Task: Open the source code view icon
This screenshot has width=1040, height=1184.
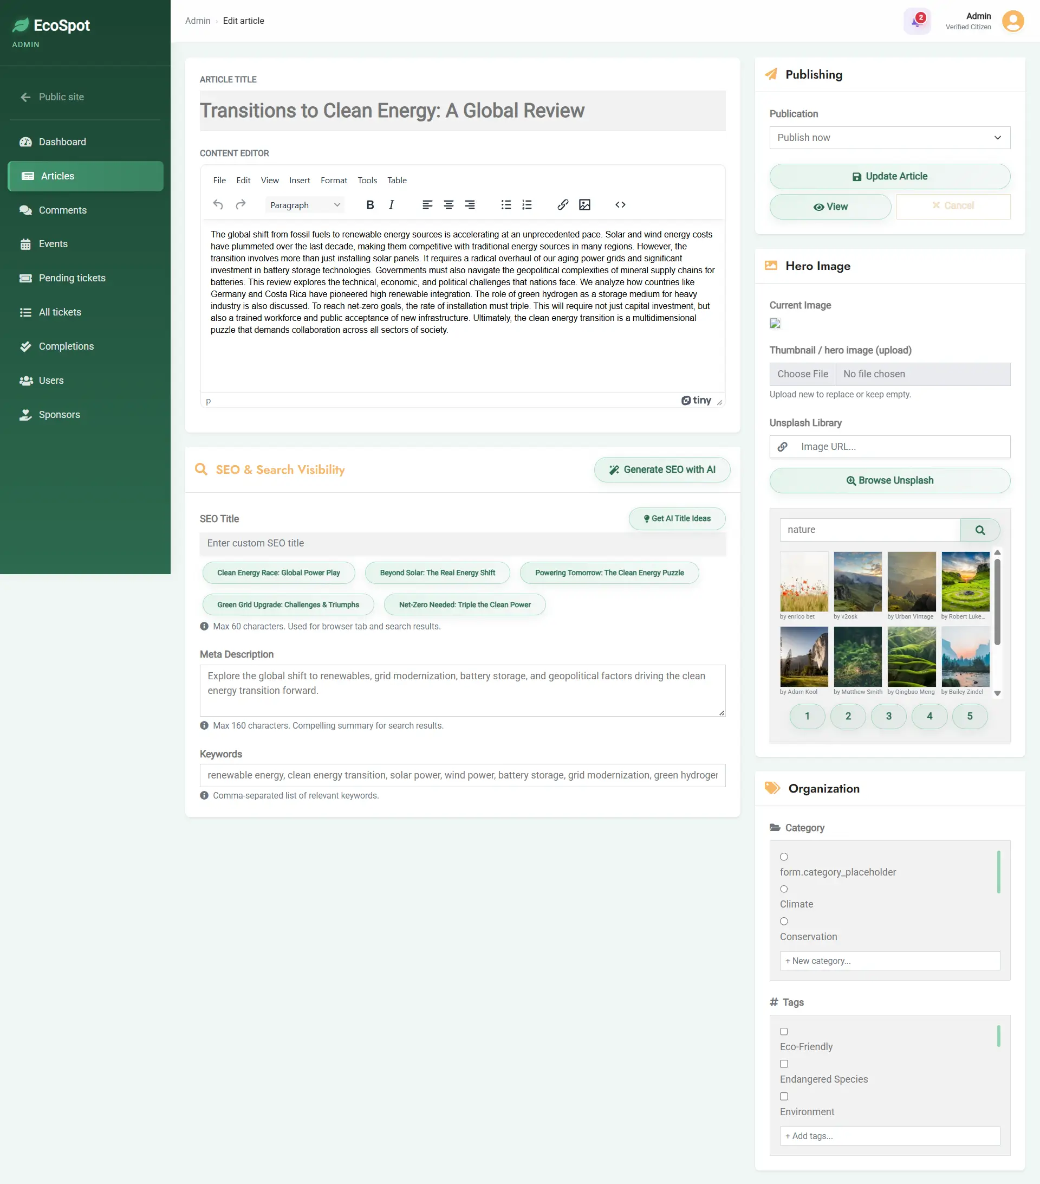Action: [x=620, y=204]
